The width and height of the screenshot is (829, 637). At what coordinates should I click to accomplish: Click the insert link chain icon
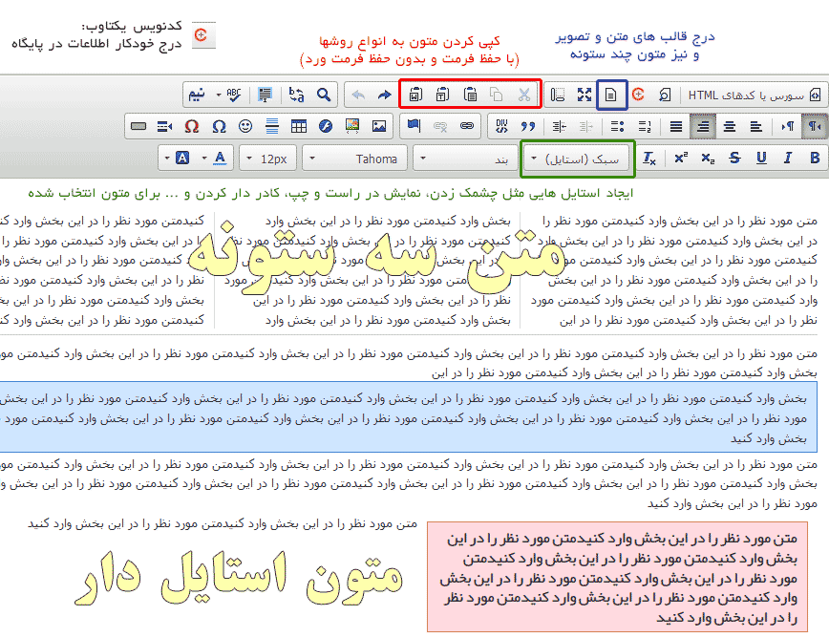point(467,126)
